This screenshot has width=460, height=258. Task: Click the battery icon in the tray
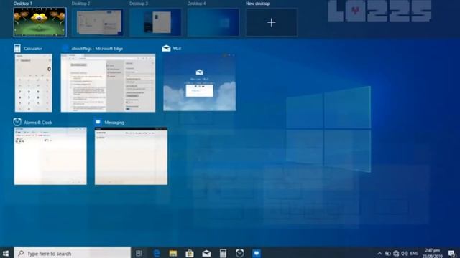[388, 253]
